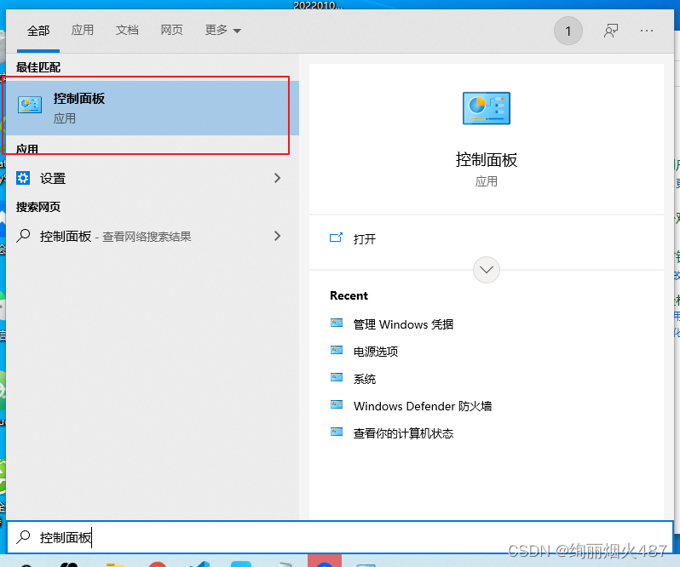Select the 全部 tab
Screen dimensions: 680x567
[38, 31]
